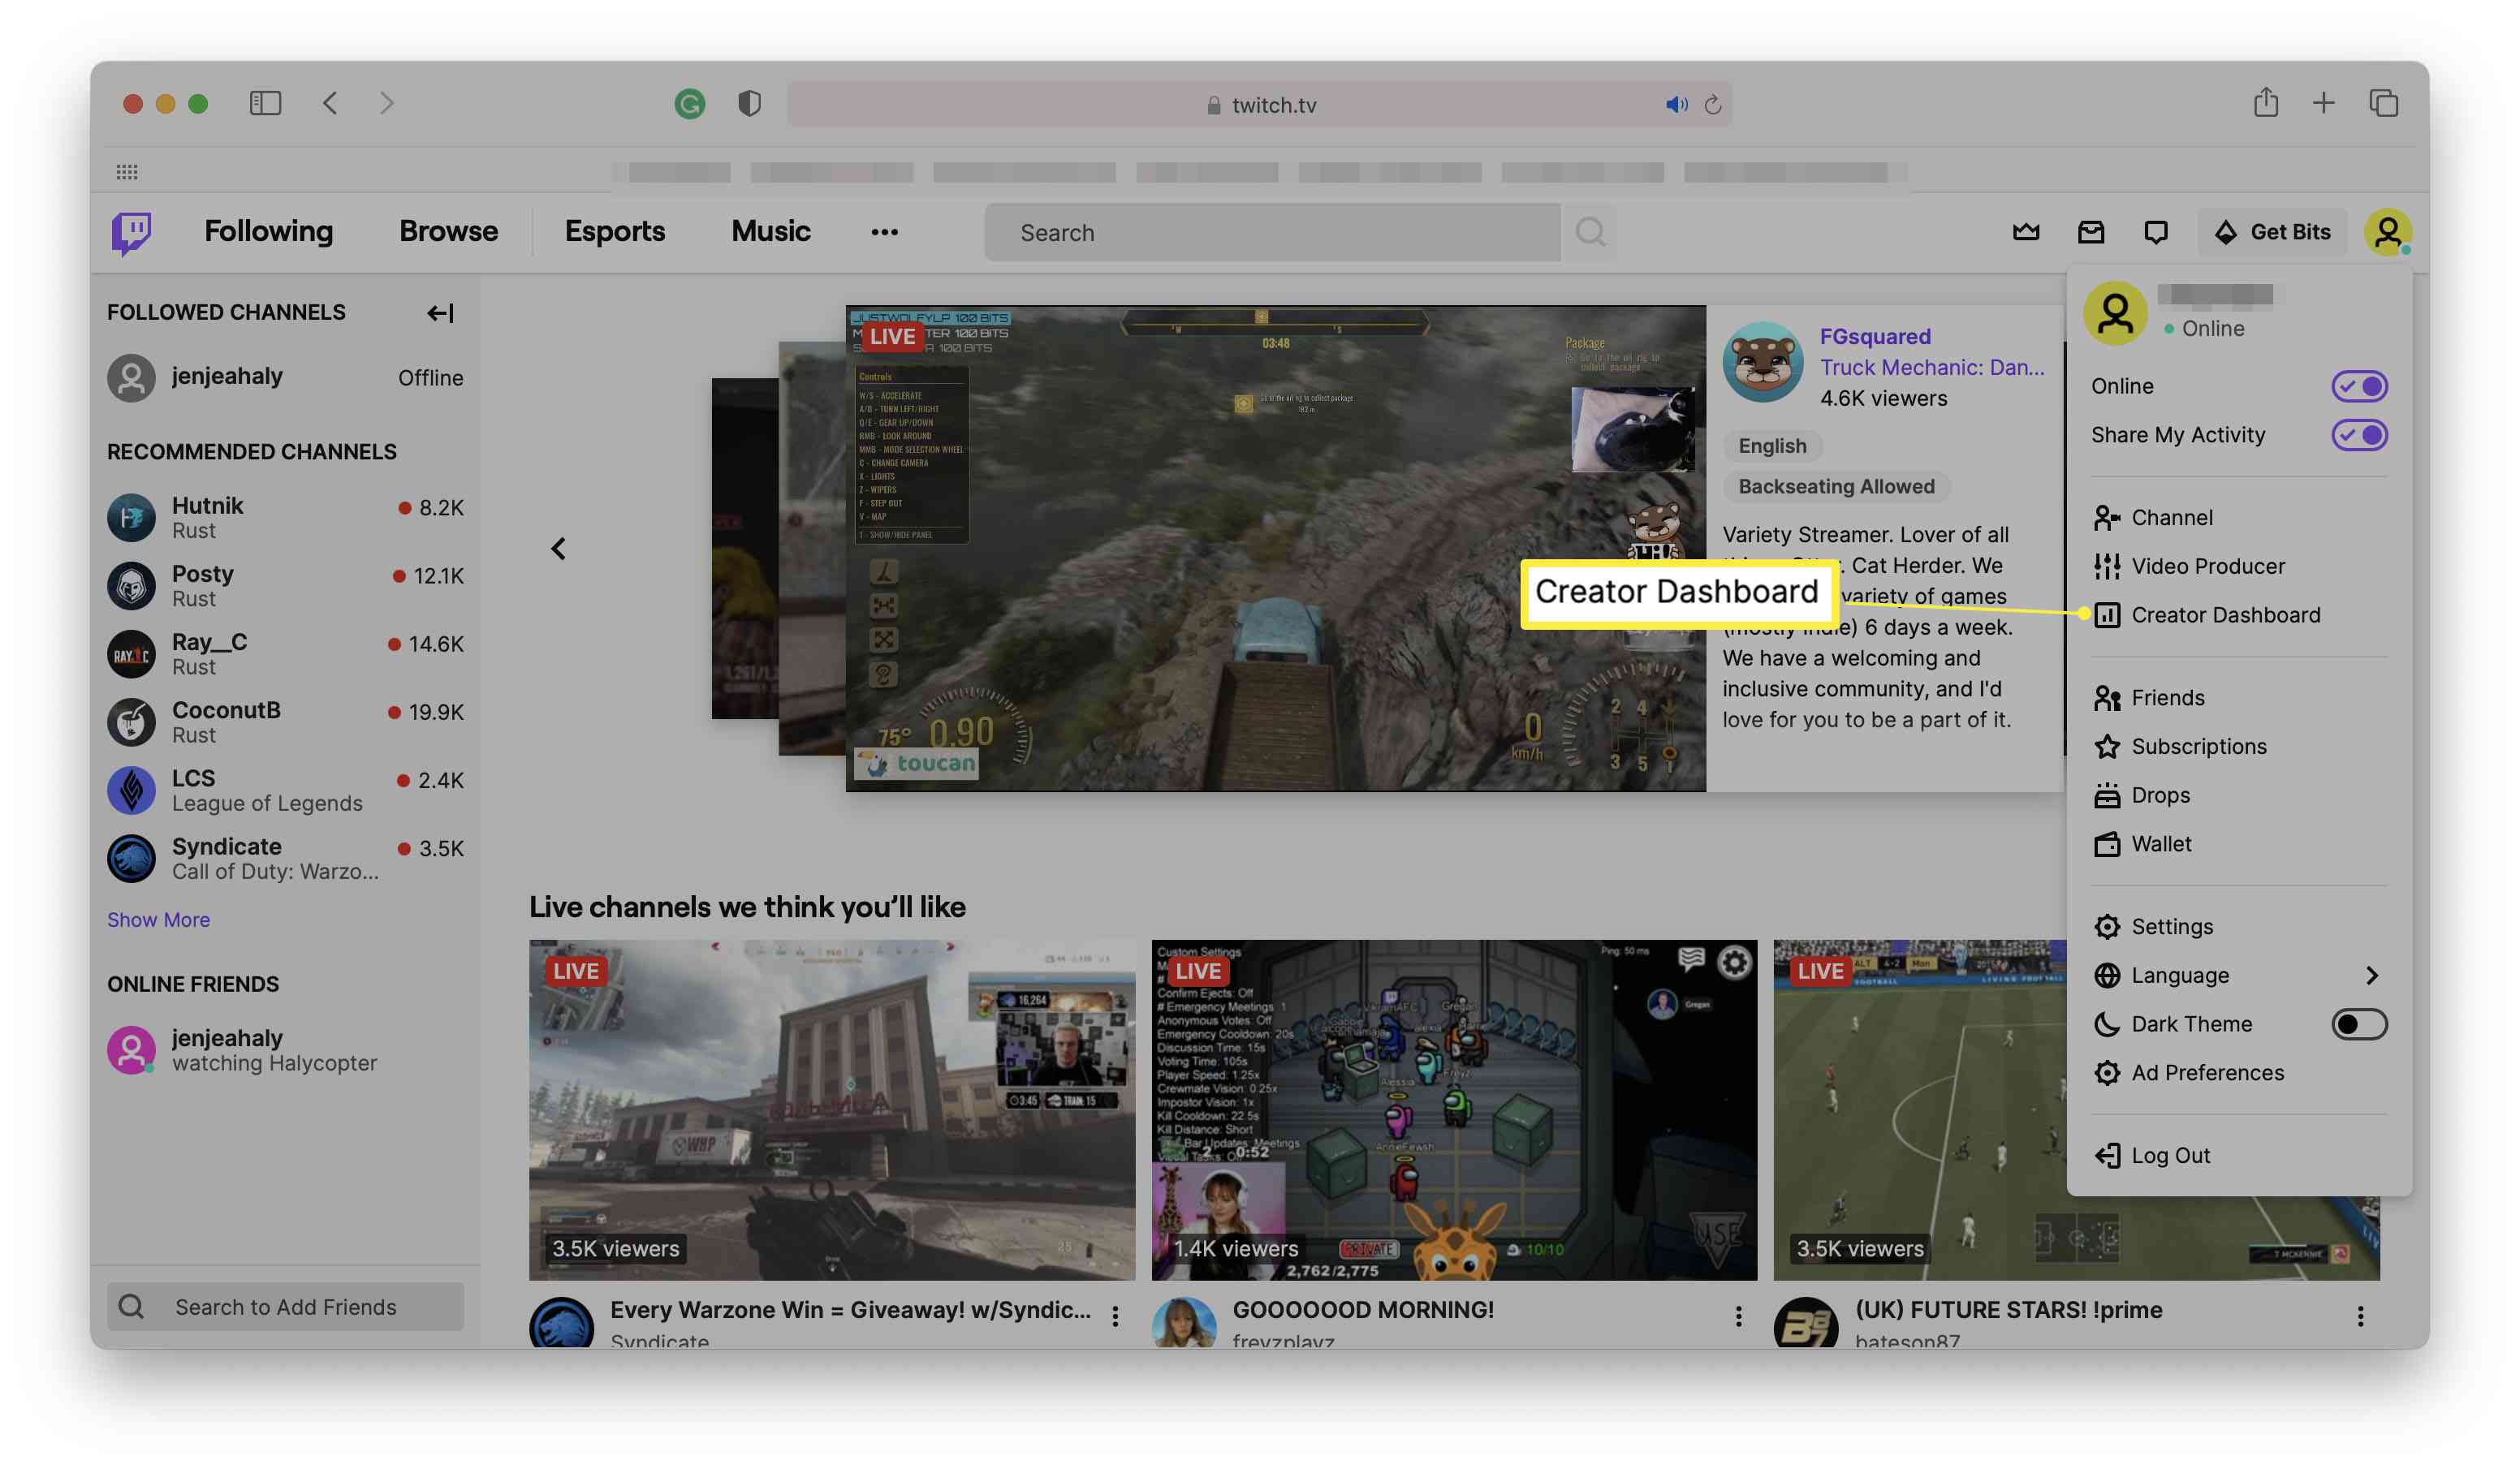Go back in Safari
Screen dimensions: 2520x1469
coord(330,103)
